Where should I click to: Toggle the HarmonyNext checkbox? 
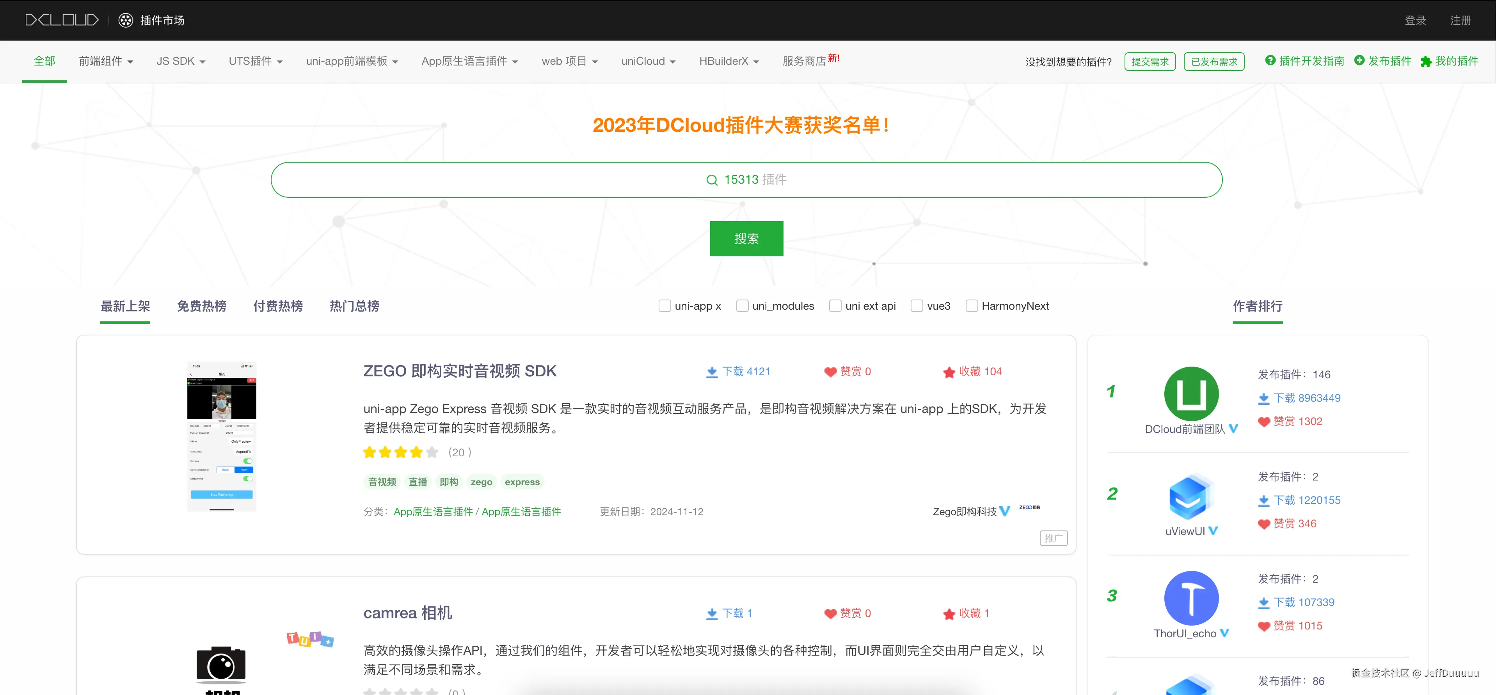tap(972, 306)
